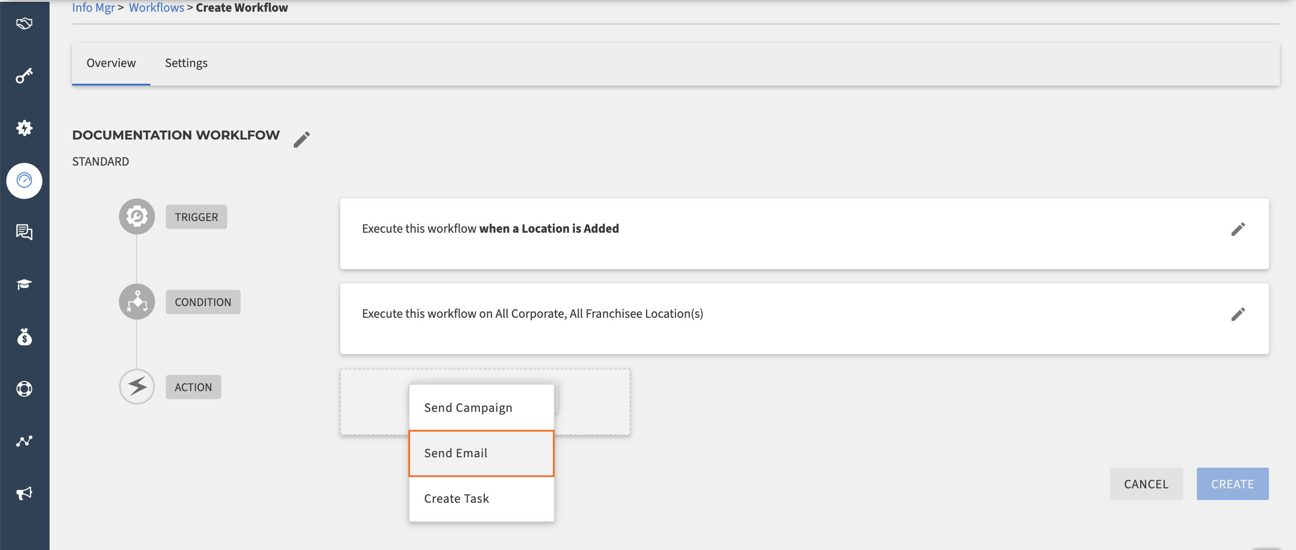Click the ACTION label tag
1296x550 pixels.
click(x=193, y=387)
